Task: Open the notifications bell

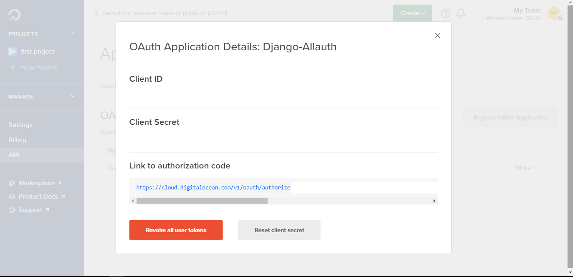Action: (461, 13)
